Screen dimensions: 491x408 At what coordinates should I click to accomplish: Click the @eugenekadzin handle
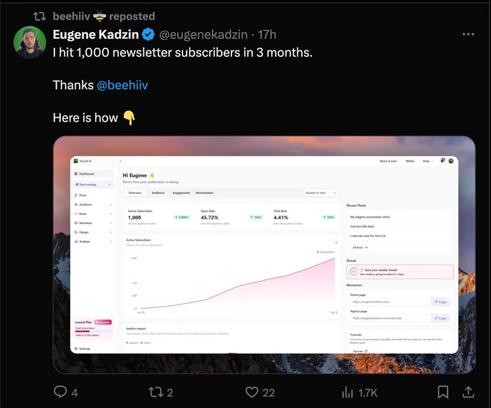[203, 35]
